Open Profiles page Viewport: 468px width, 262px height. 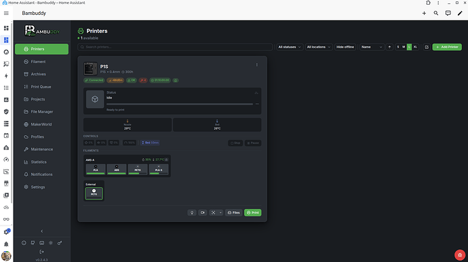click(42, 137)
